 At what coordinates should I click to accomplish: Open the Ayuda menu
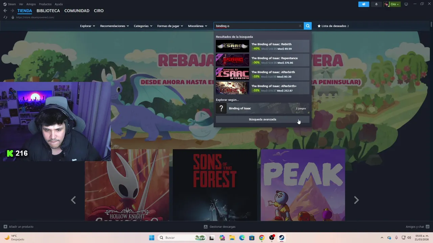point(59,4)
